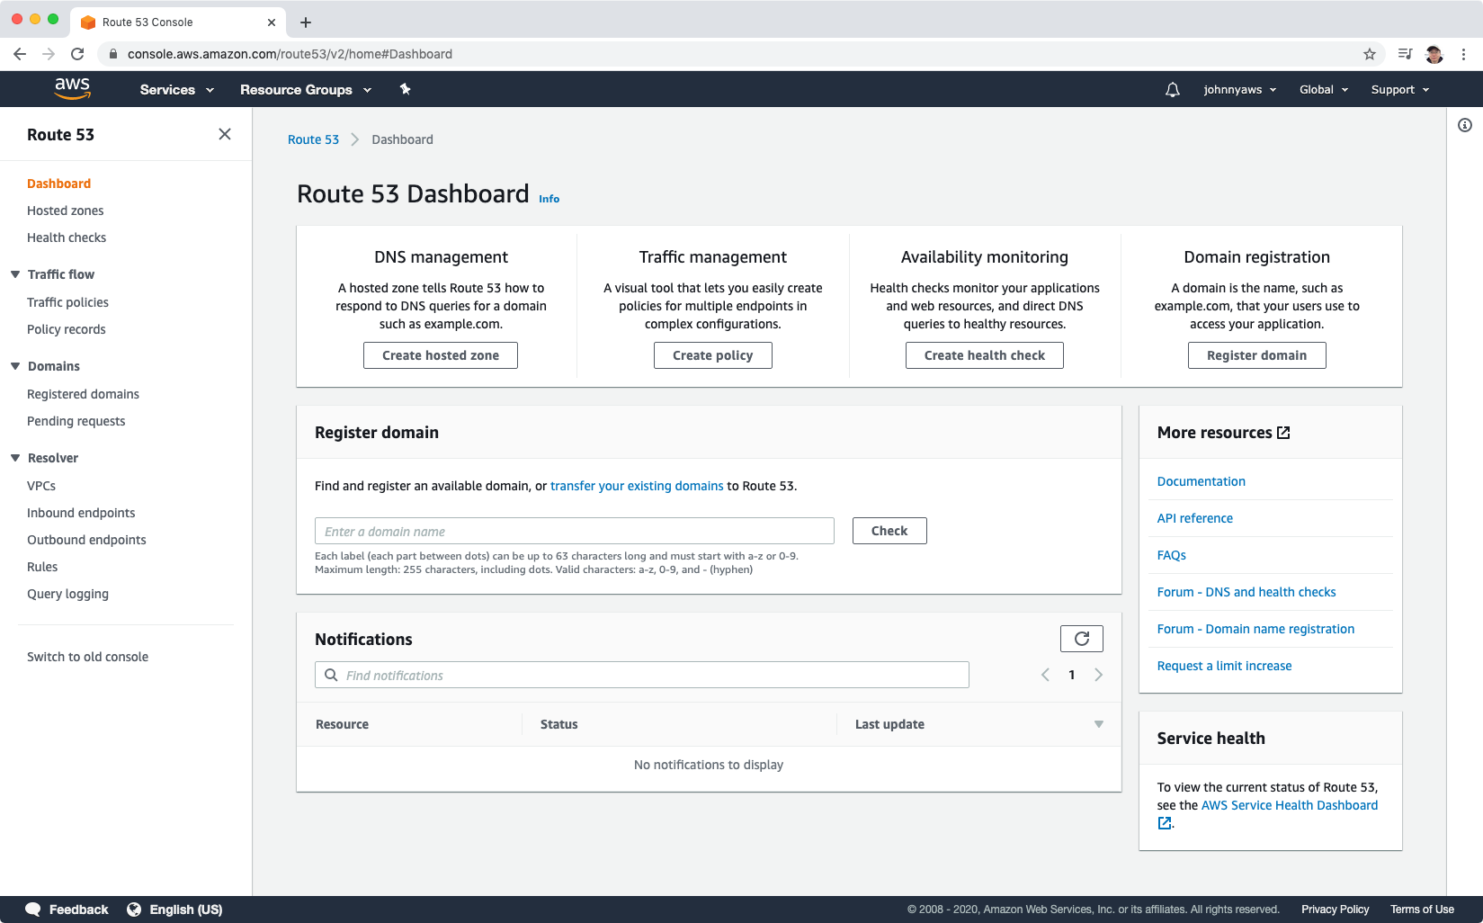Open the Resource Groups dropdown
Viewport: 1483px width, 923px height.
[306, 90]
